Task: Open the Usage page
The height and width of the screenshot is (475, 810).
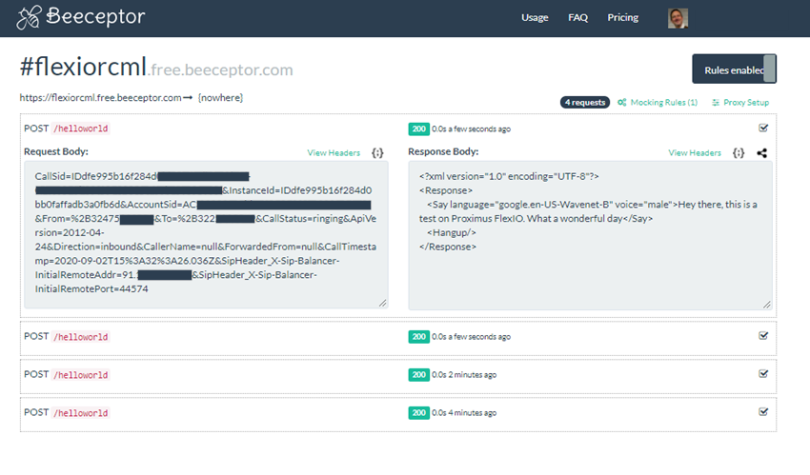Action: pos(535,17)
